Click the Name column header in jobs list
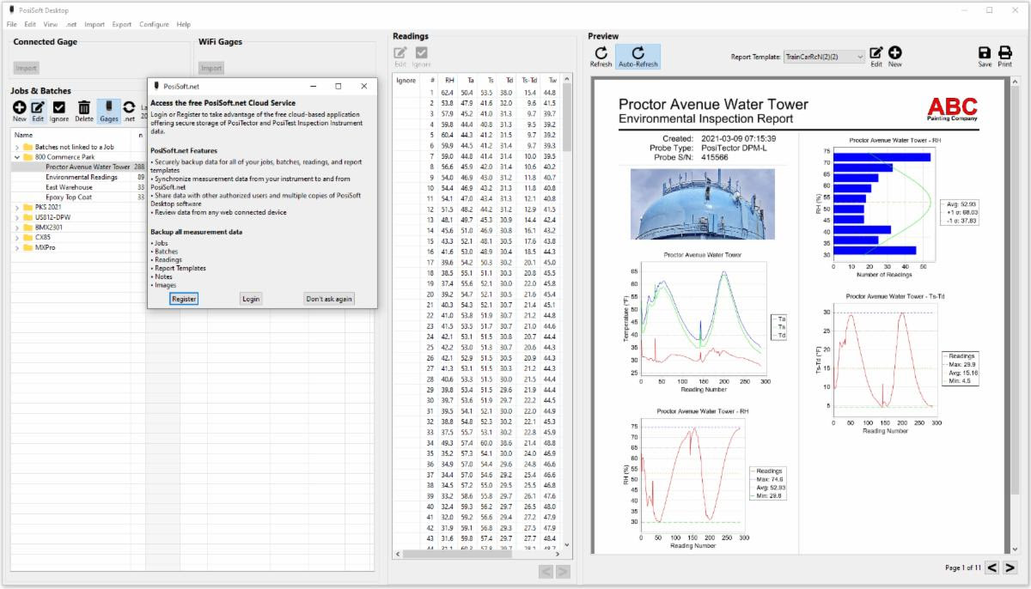The width and height of the screenshot is (1031, 589). point(24,135)
